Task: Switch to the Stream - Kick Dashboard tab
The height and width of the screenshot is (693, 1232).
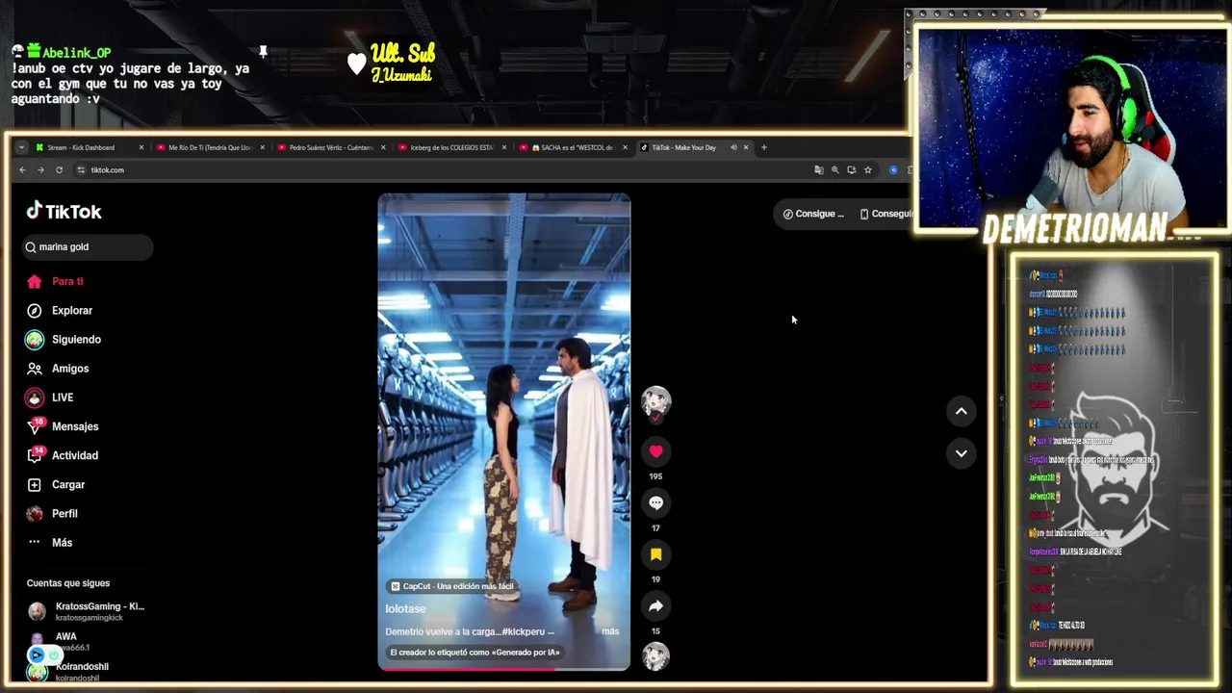Action: (89, 147)
